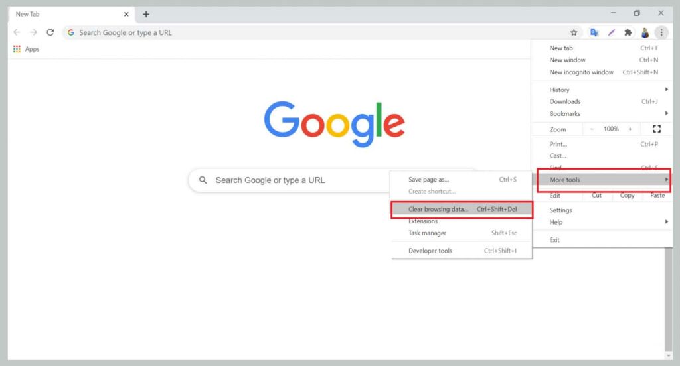Increase zoom with the plus button
Screen dimensions: 680x366
tap(630, 129)
